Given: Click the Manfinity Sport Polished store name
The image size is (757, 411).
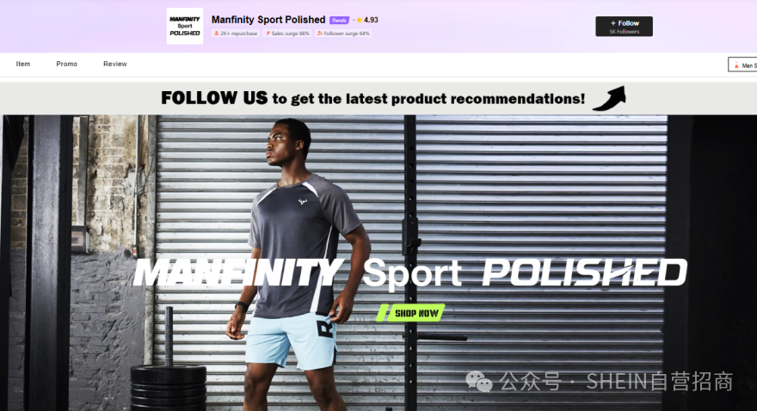Looking at the screenshot, I should pyautogui.click(x=268, y=20).
